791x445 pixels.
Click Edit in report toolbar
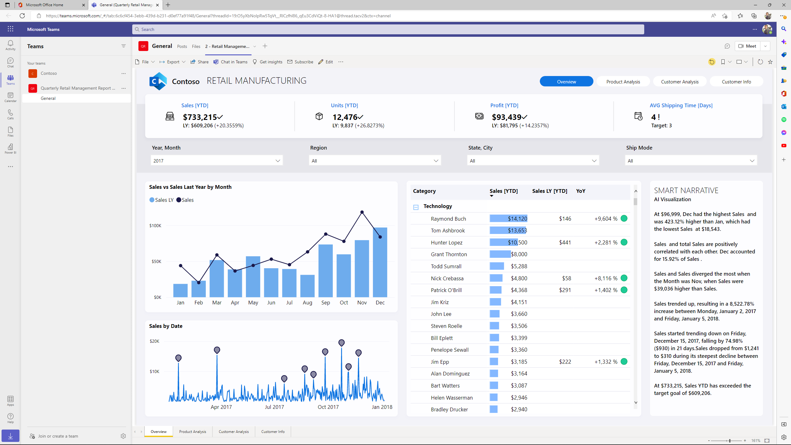point(325,62)
